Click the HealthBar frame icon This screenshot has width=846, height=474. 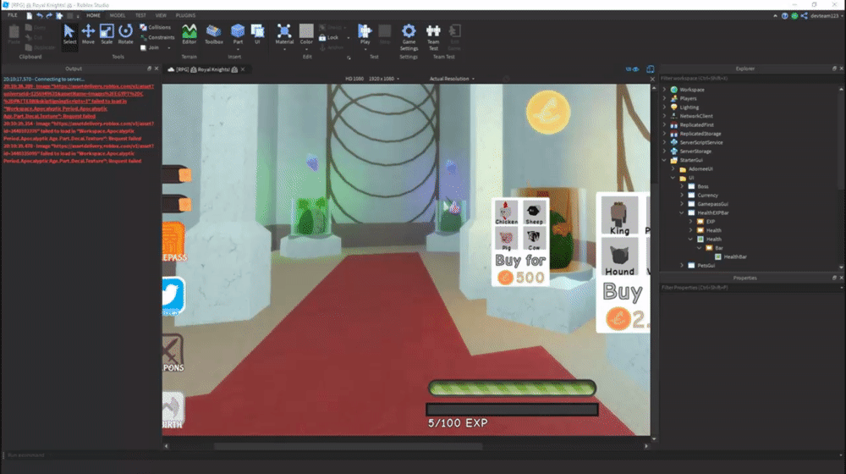(x=718, y=256)
